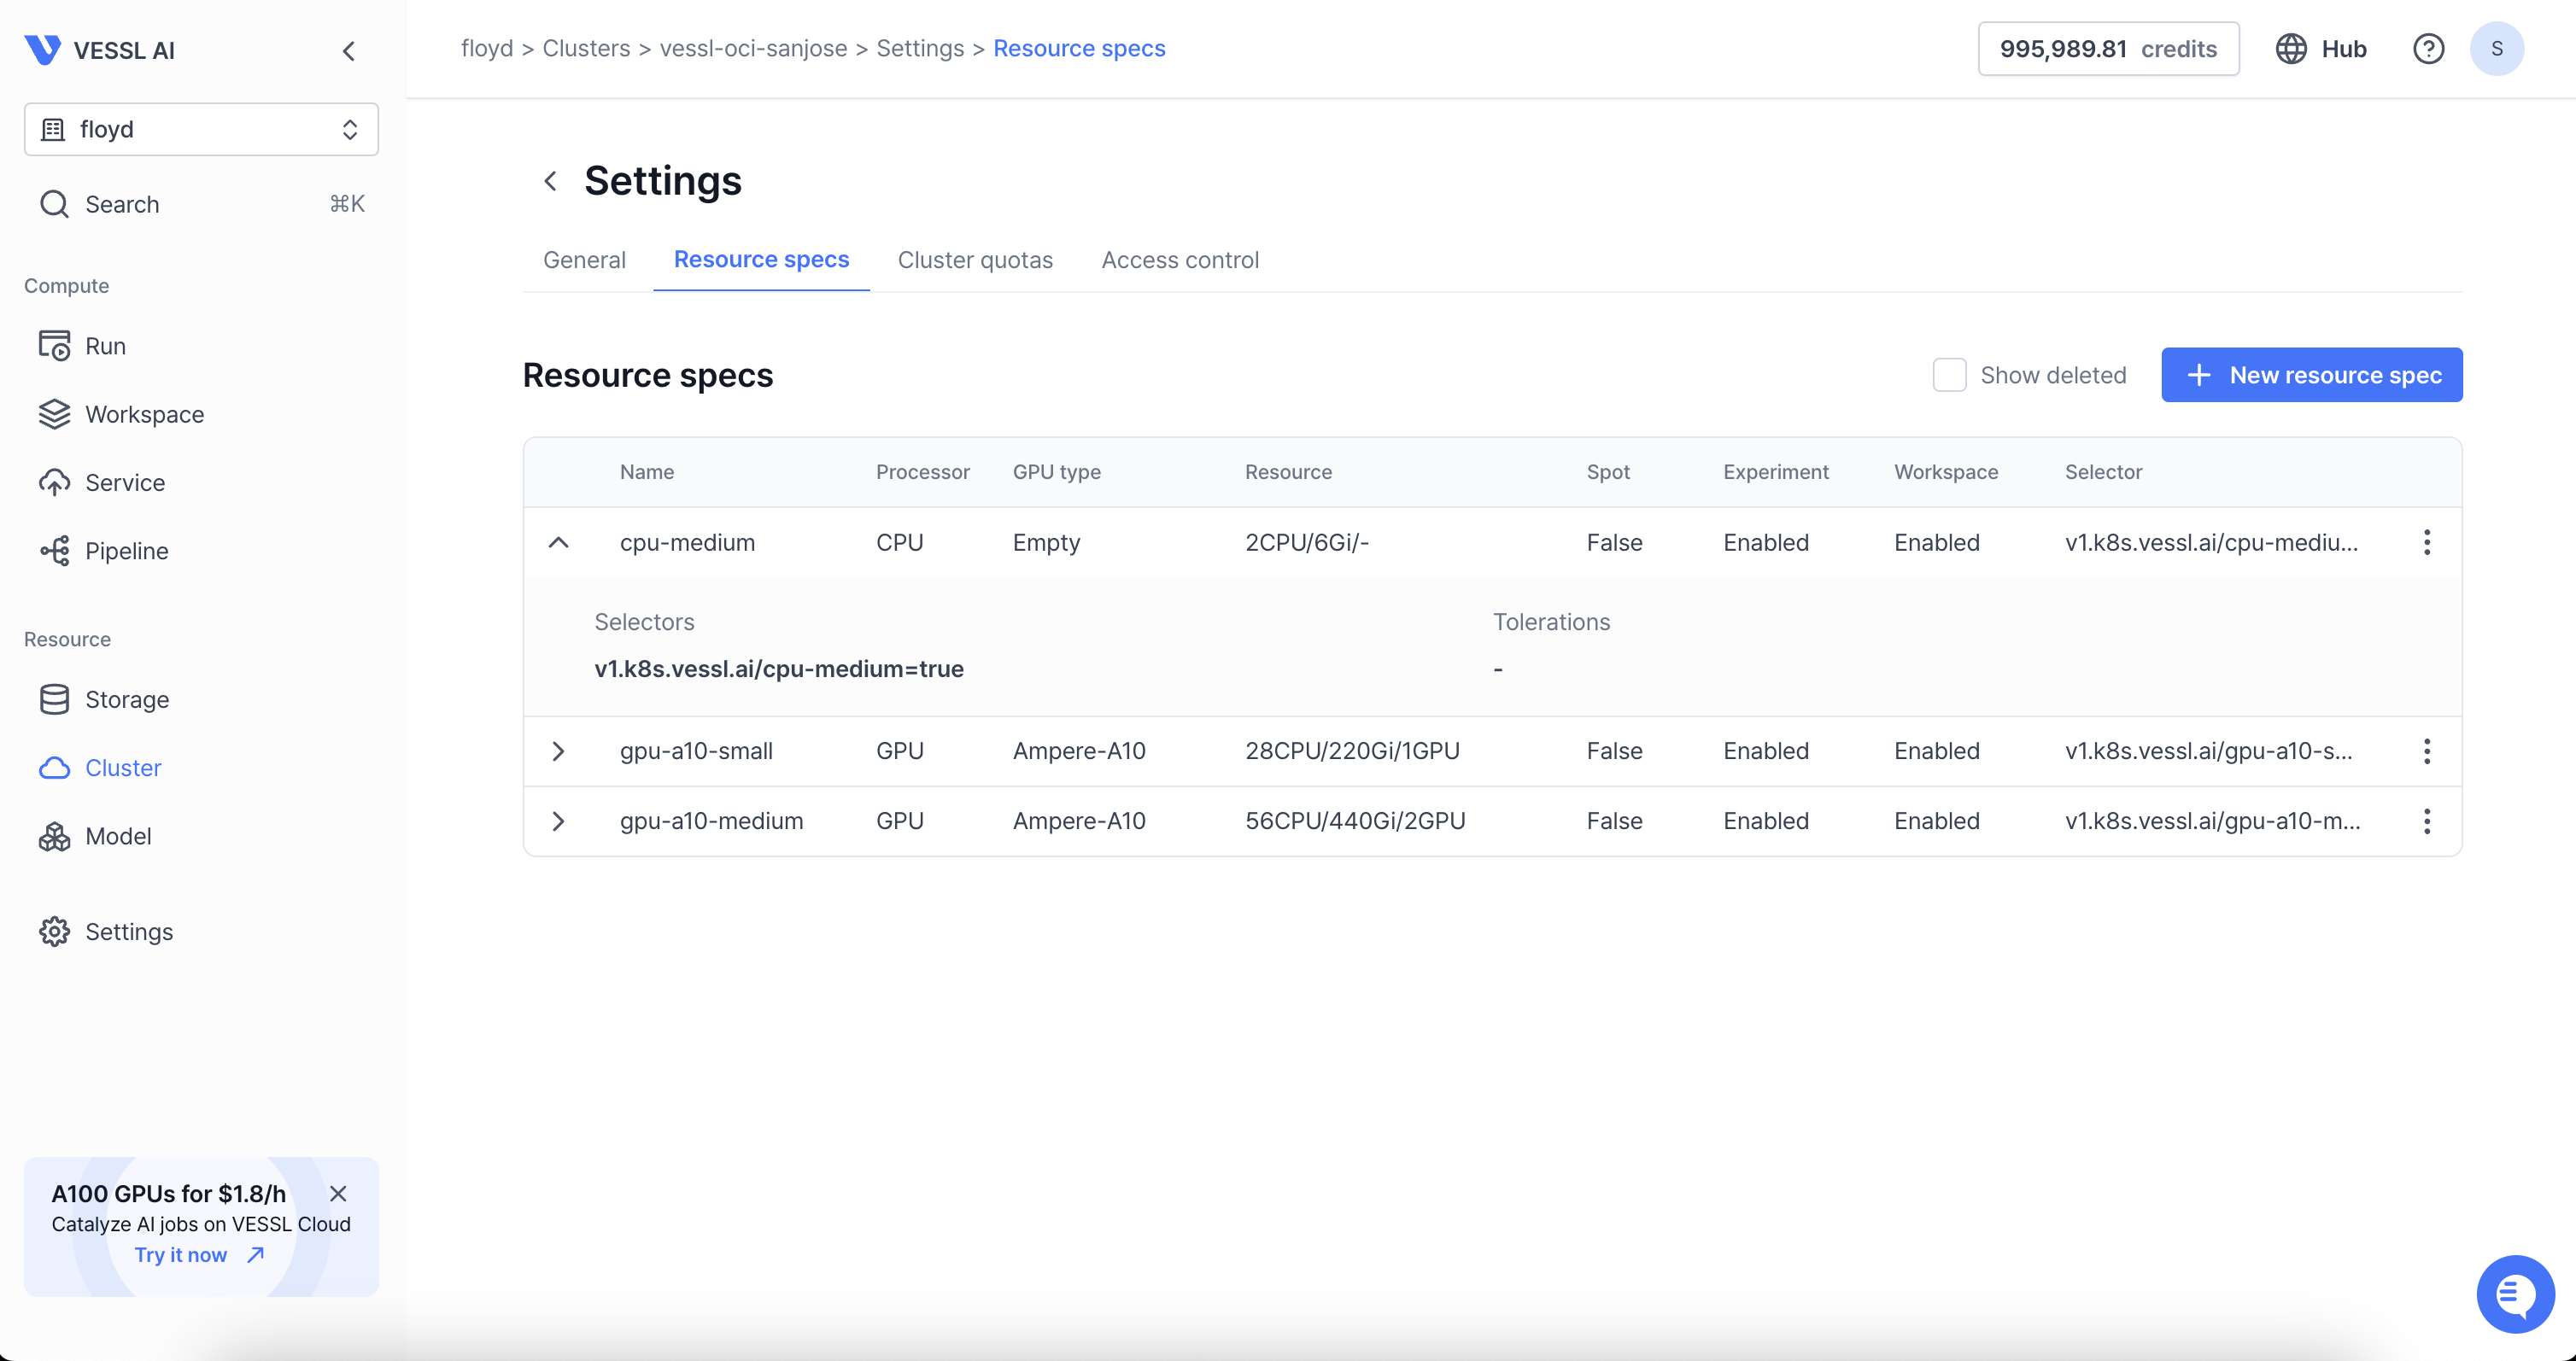Go to Service in sidebar

[124, 482]
